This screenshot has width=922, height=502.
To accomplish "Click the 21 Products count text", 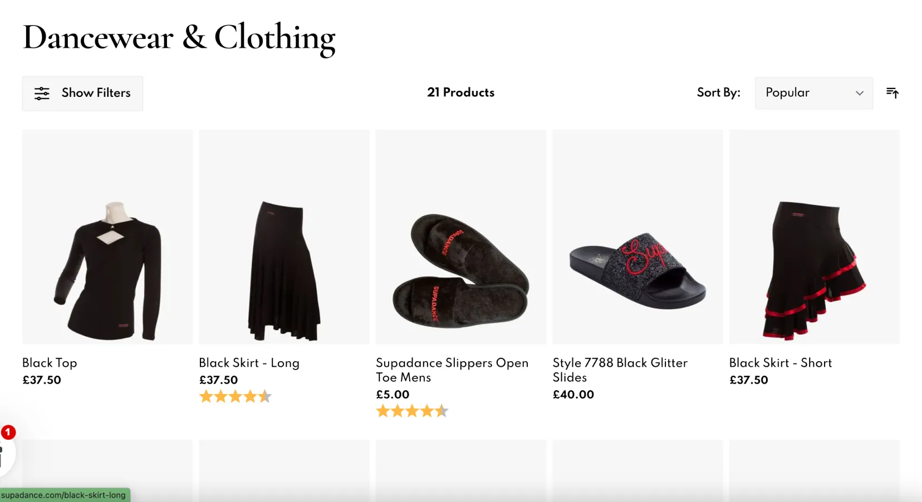I will click(460, 92).
